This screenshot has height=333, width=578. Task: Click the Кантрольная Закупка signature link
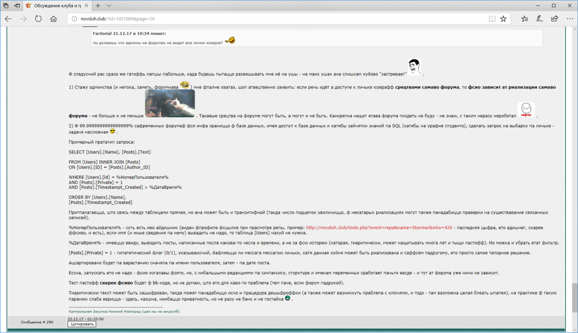pos(124,311)
